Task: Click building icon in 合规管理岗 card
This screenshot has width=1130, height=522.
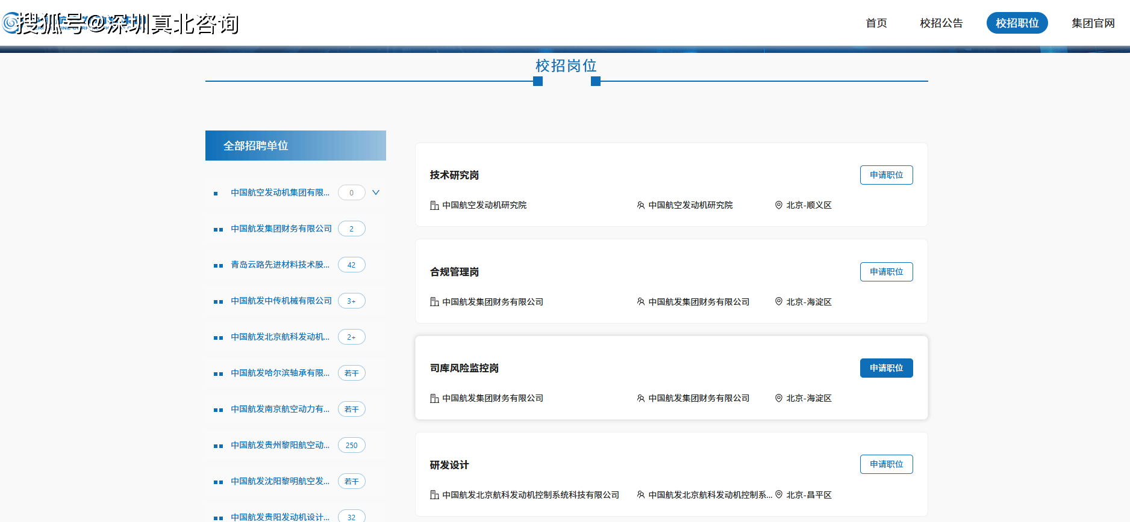Action: click(434, 302)
